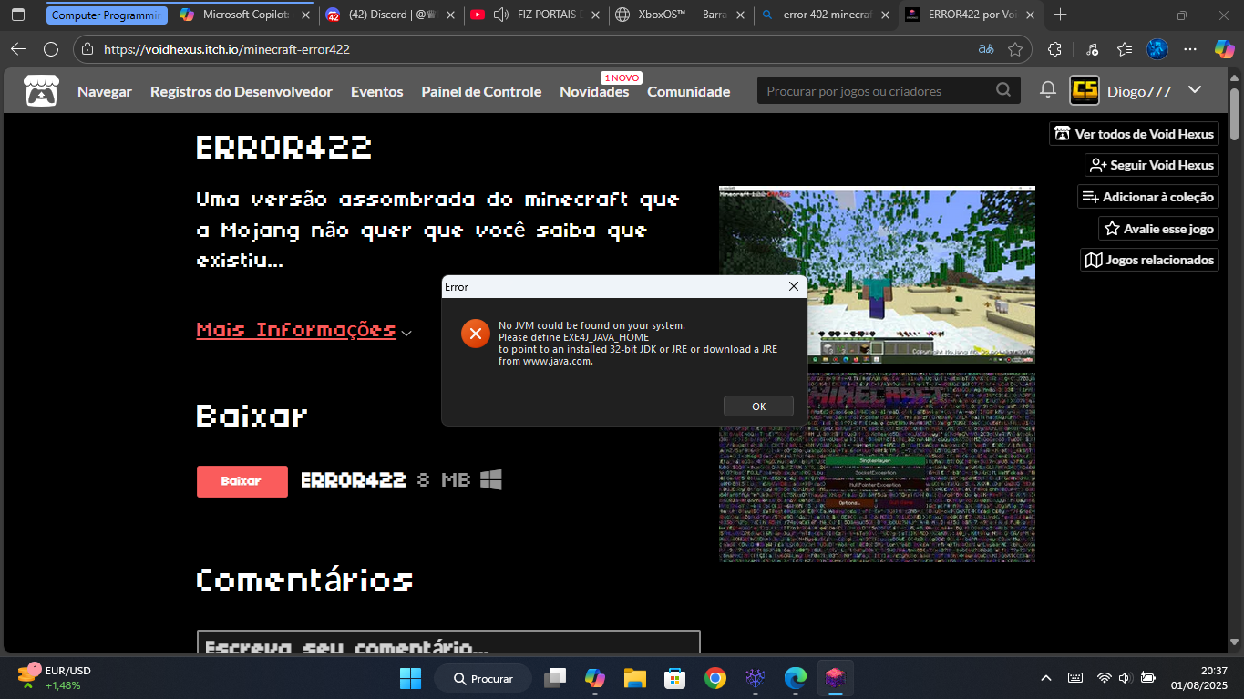Viewport: 1244px width, 699px height.
Task: Click Jogos relacionados button
Action: tap(1150, 260)
